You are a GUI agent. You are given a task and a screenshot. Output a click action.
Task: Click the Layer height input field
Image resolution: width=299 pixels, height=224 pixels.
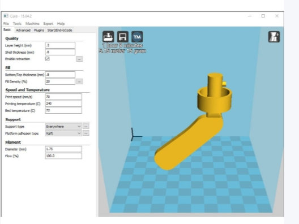[60, 45]
